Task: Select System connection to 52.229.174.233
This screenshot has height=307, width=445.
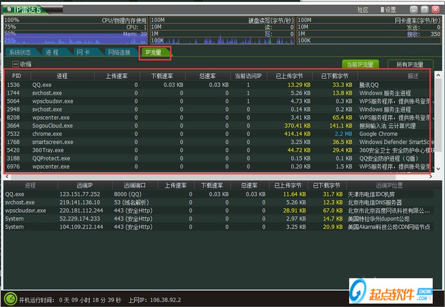Action: pos(218,219)
